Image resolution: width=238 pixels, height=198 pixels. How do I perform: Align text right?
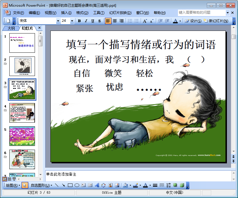pos(121,21)
